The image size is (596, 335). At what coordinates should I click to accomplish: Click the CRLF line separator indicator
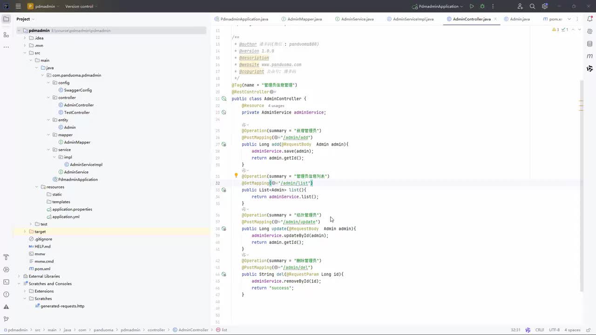[540, 330]
